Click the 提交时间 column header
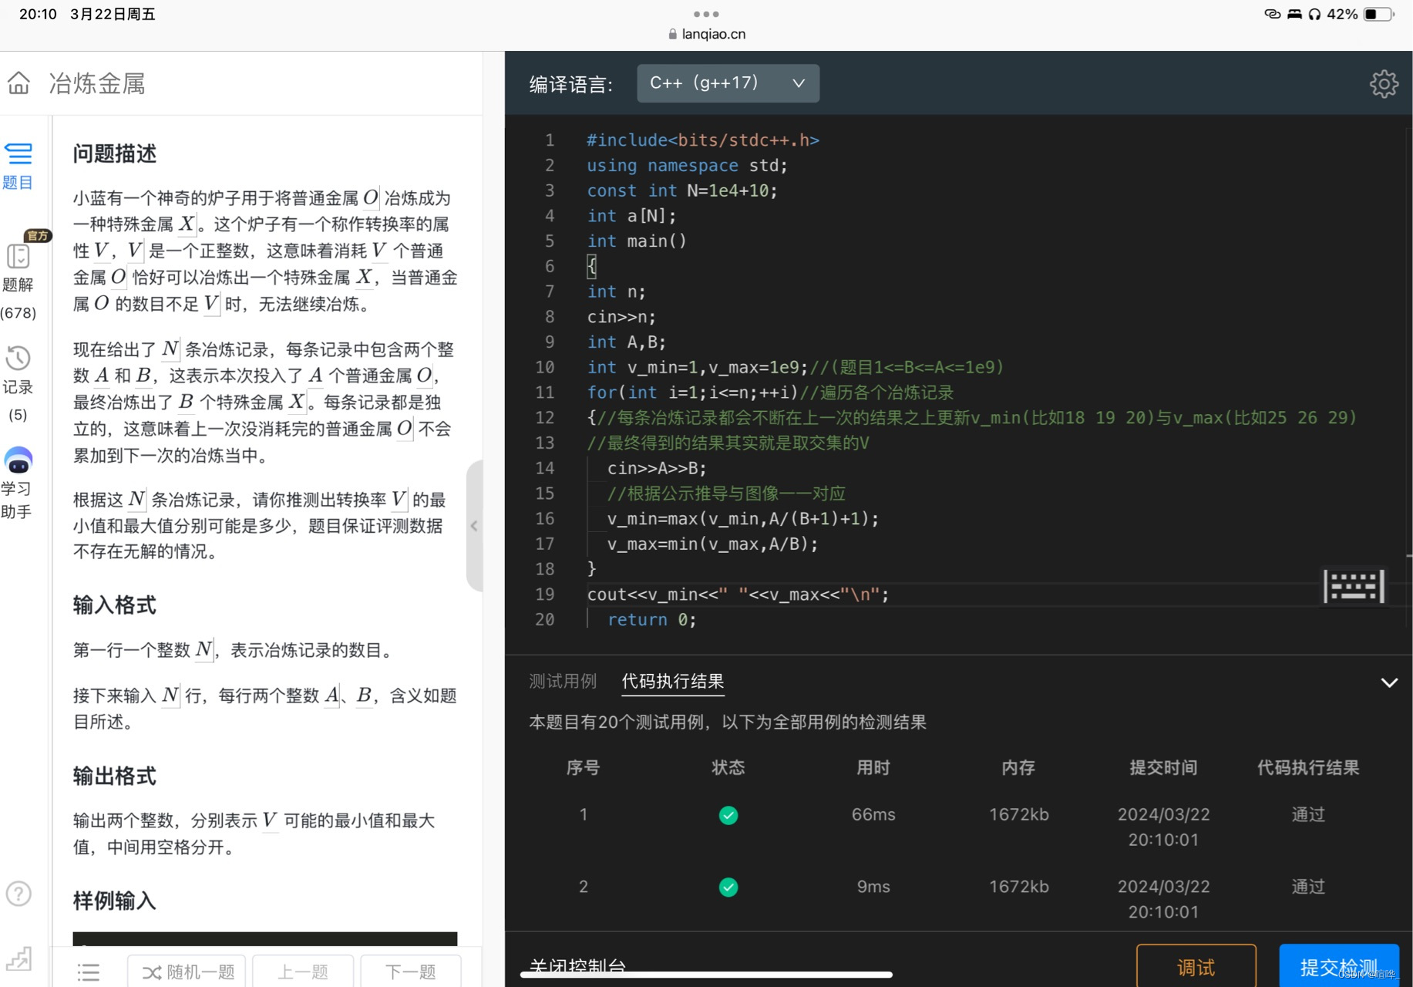 coord(1163,767)
